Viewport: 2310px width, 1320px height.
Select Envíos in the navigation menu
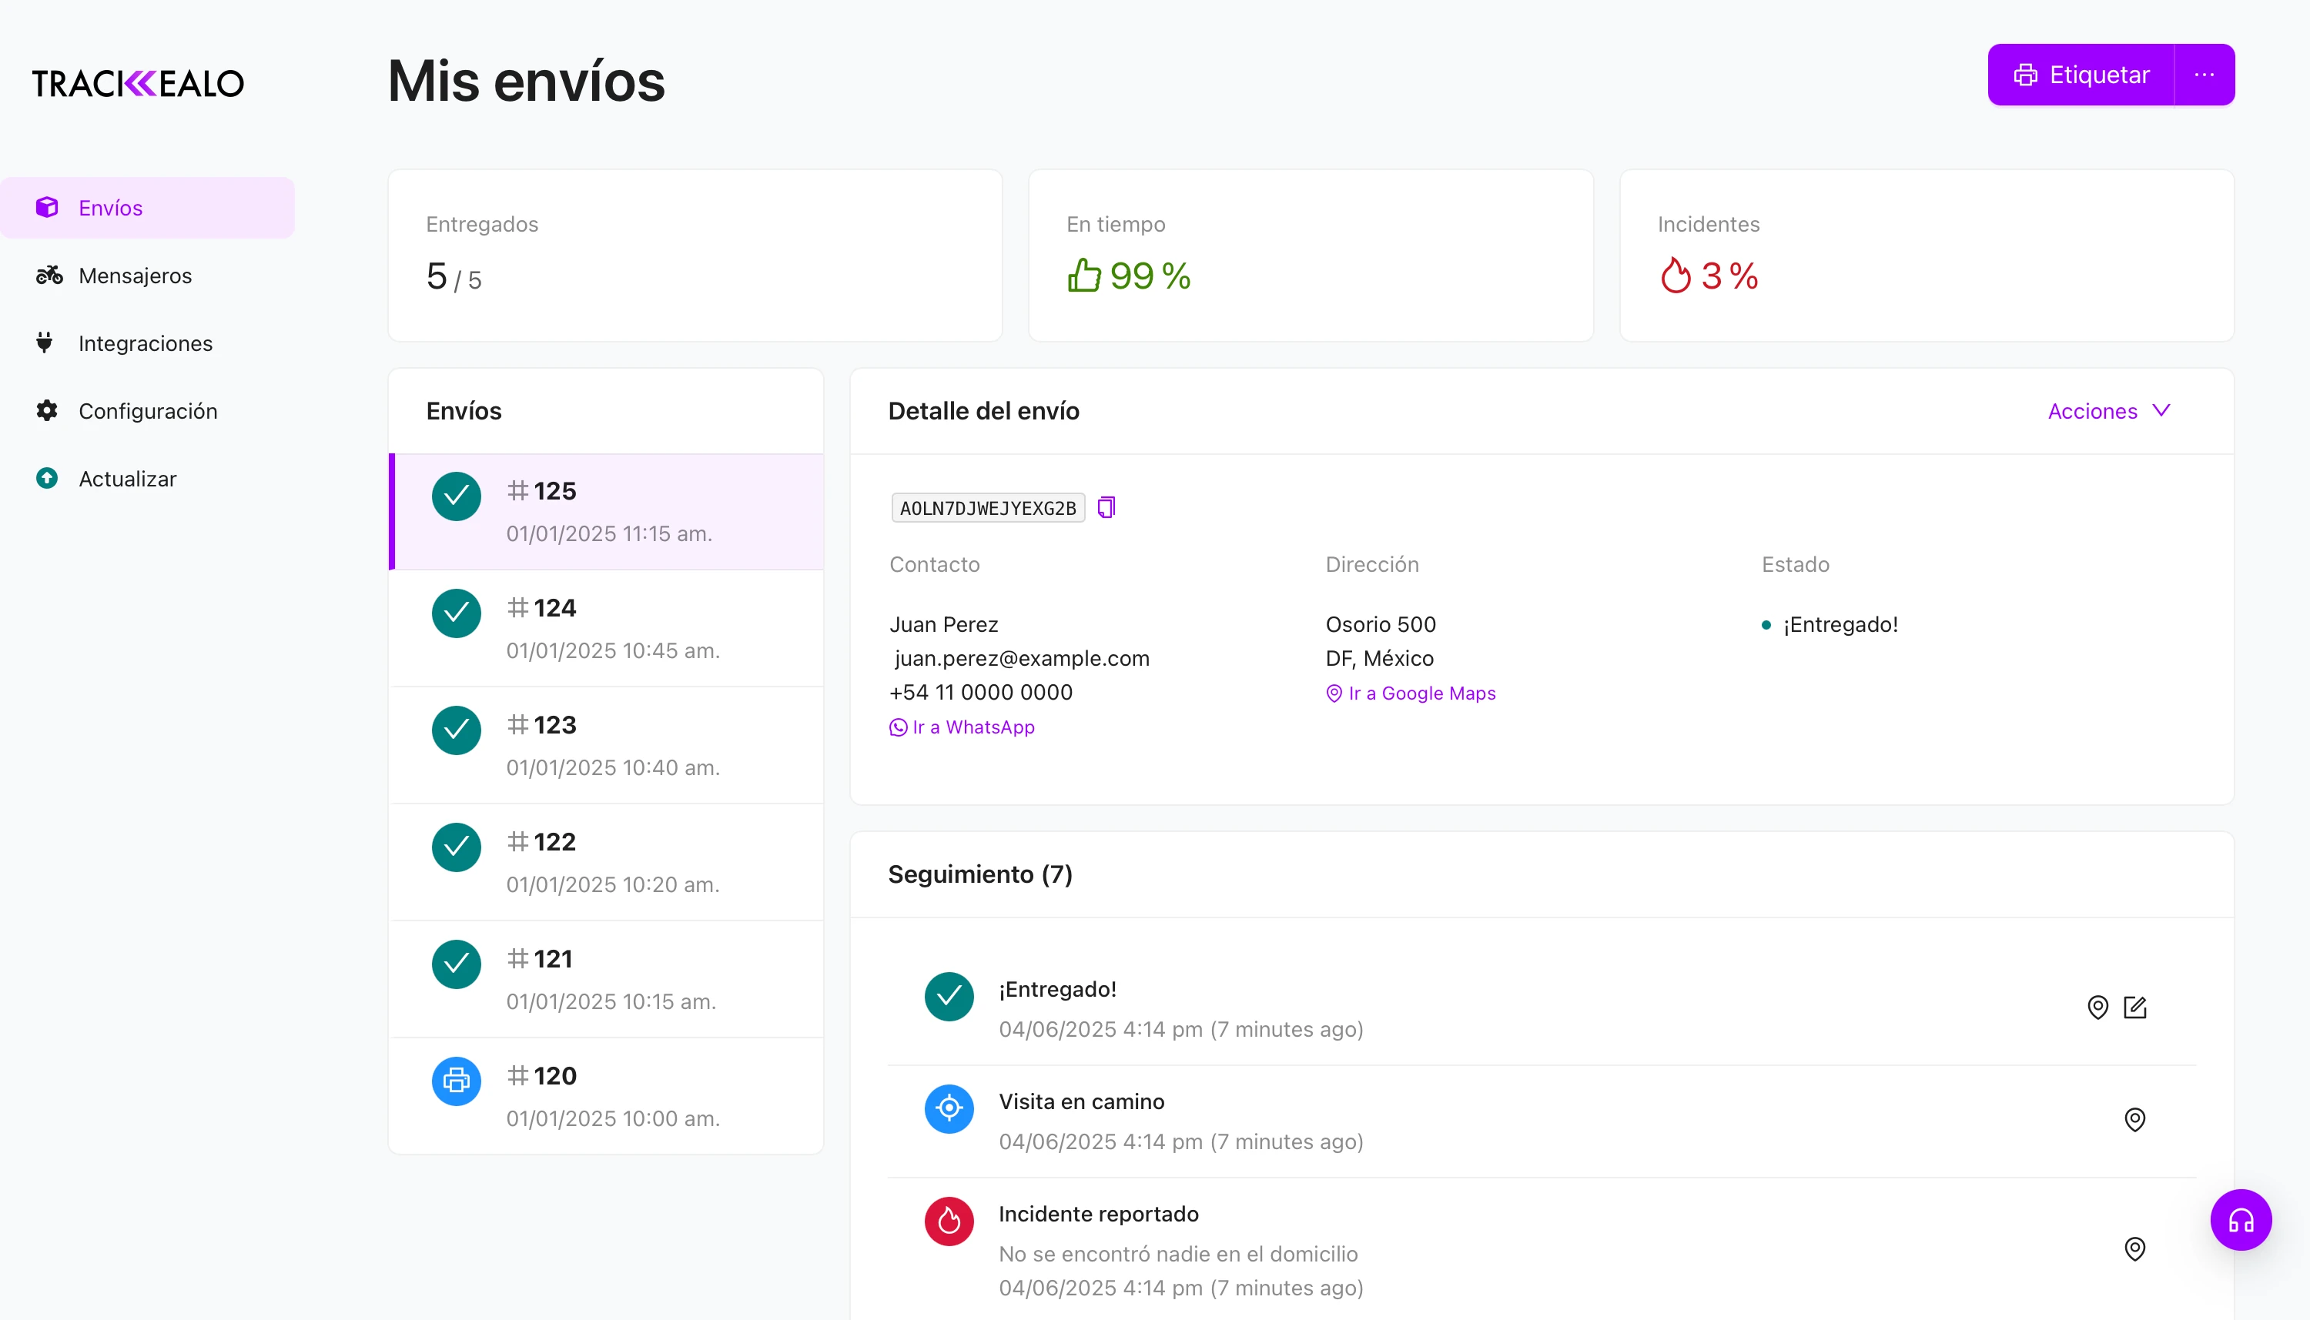(110, 207)
